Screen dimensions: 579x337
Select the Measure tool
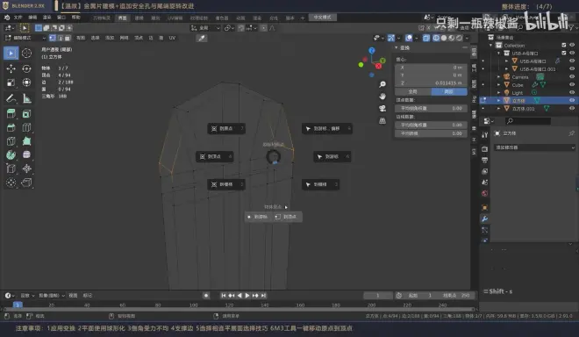[26, 98]
